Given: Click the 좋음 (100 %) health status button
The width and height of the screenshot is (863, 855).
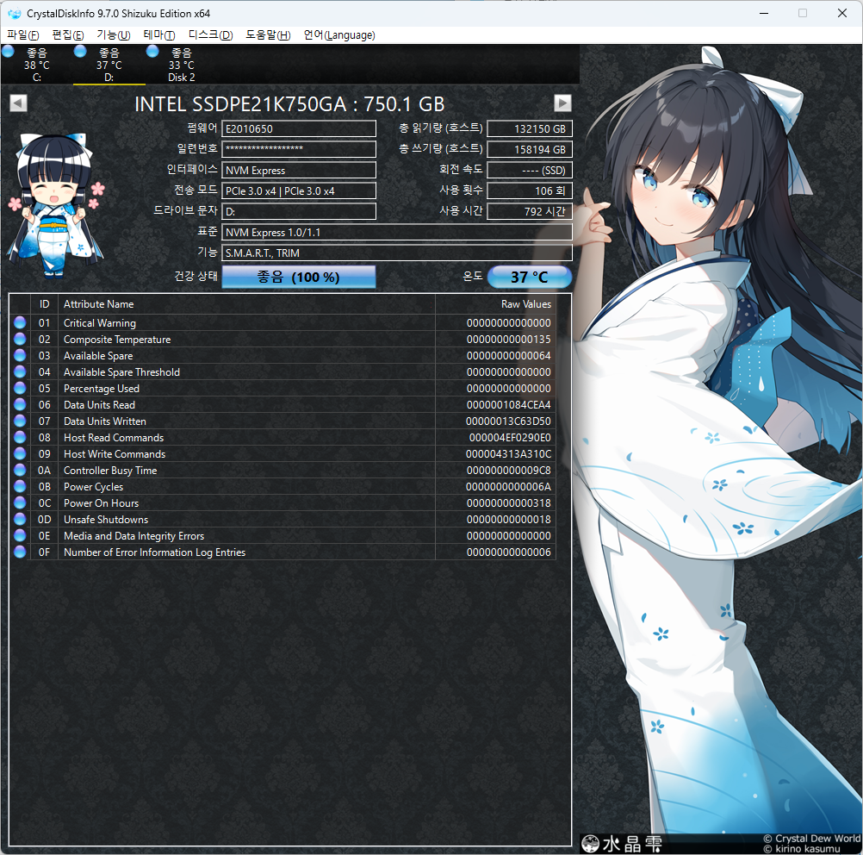Looking at the screenshot, I should (x=298, y=277).
